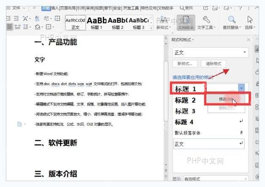This screenshot has width=265, height=187.
Task: Click the share/export icon in the title row
Action: tap(206, 8)
